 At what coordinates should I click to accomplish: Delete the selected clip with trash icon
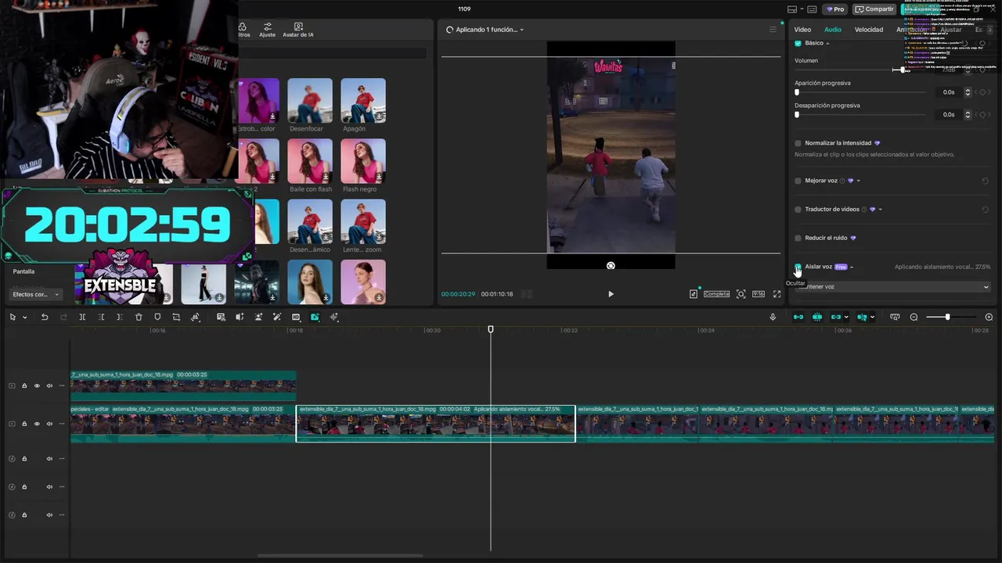pos(139,317)
